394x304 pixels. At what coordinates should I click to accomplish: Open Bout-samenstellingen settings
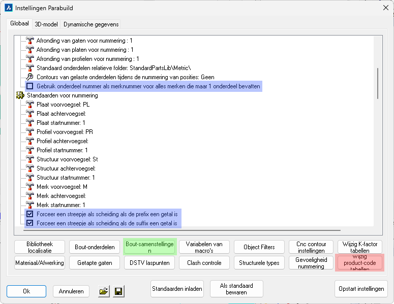pos(149,247)
